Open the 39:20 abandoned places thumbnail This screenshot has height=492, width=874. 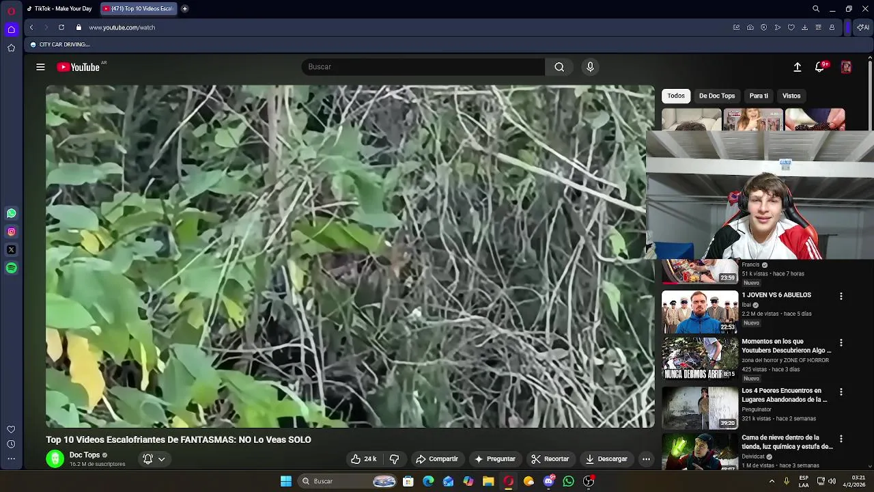pyautogui.click(x=700, y=407)
